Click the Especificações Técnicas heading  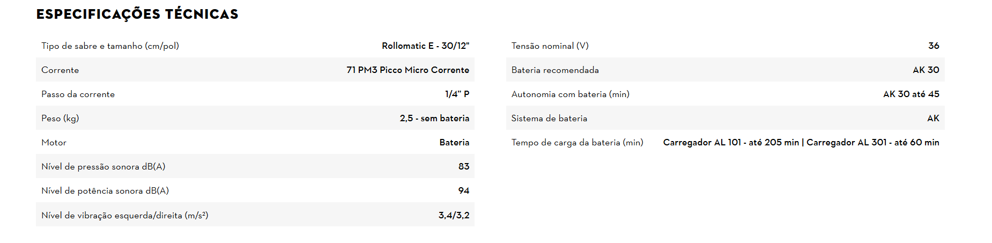137,14
